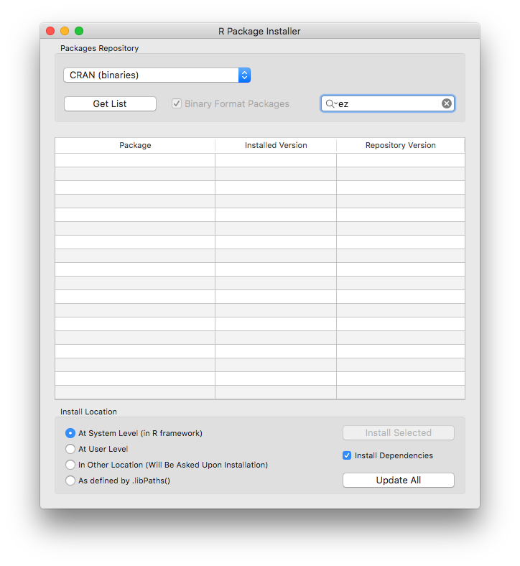520x566 pixels.
Task: Select At System Level (in R framework) option
Action: pos(70,433)
